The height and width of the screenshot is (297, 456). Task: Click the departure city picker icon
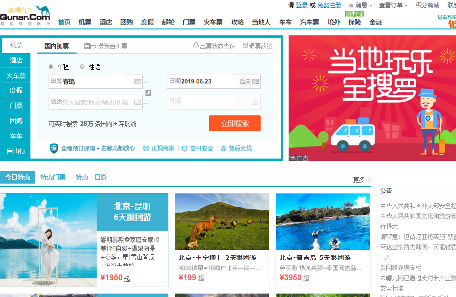tap(137, 81)
